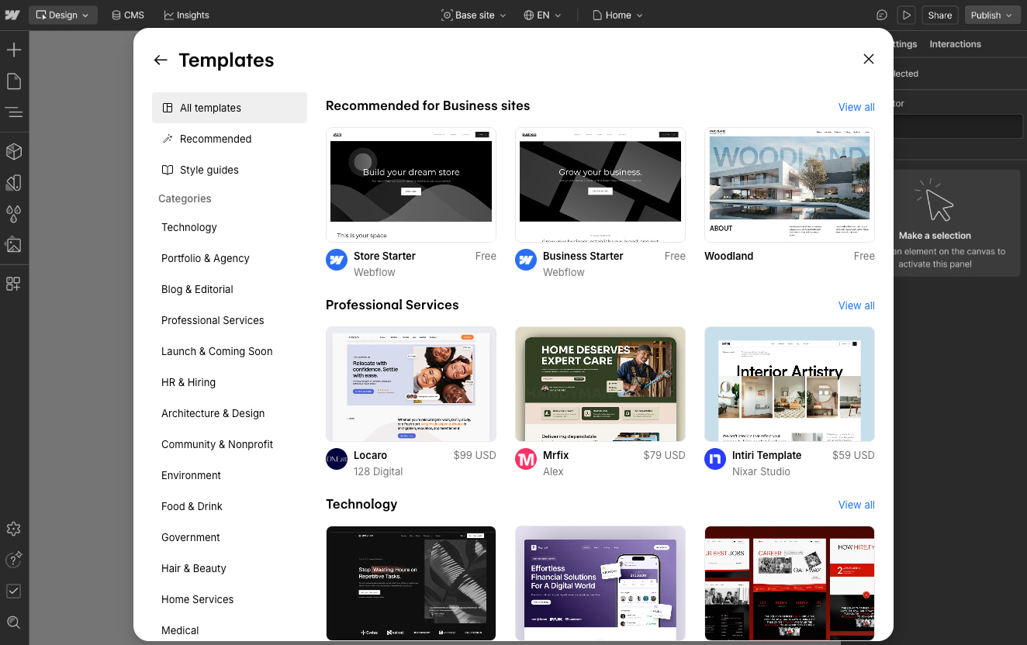Click View all for Professional Services
1027x645 pixels.
856,305
